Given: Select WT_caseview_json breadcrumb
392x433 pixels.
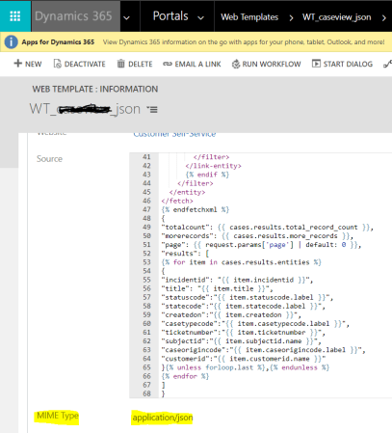Looking at the screenshot, I should pyautogui.click(x=337, y=17).
